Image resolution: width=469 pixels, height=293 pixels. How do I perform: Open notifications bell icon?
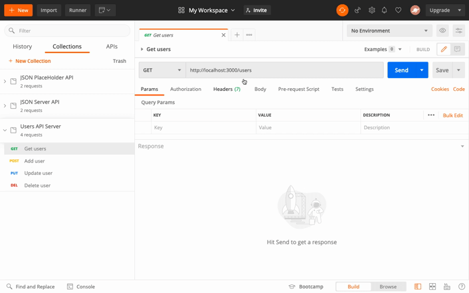[x=385, y=10]
